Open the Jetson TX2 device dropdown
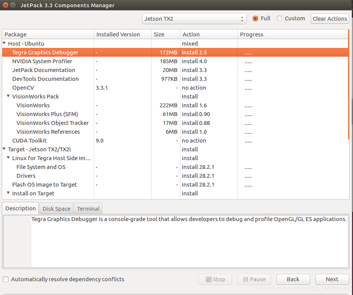 coord(194,19)
